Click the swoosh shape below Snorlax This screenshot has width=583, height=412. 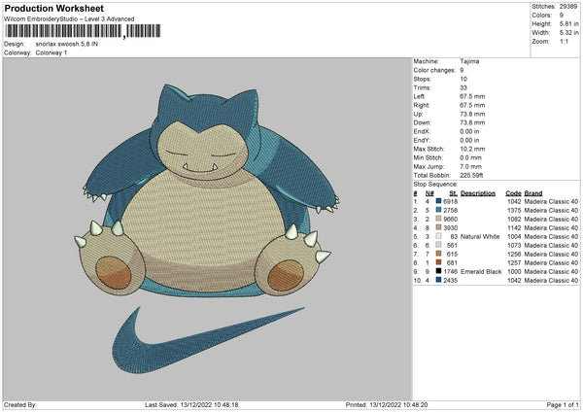click(x=208, y=339)
